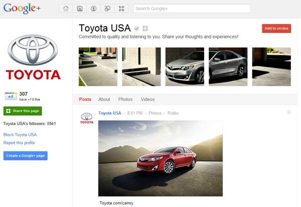Open Toyota USA post author link
This screenshot has height=207, width=301.
[109, 113]
